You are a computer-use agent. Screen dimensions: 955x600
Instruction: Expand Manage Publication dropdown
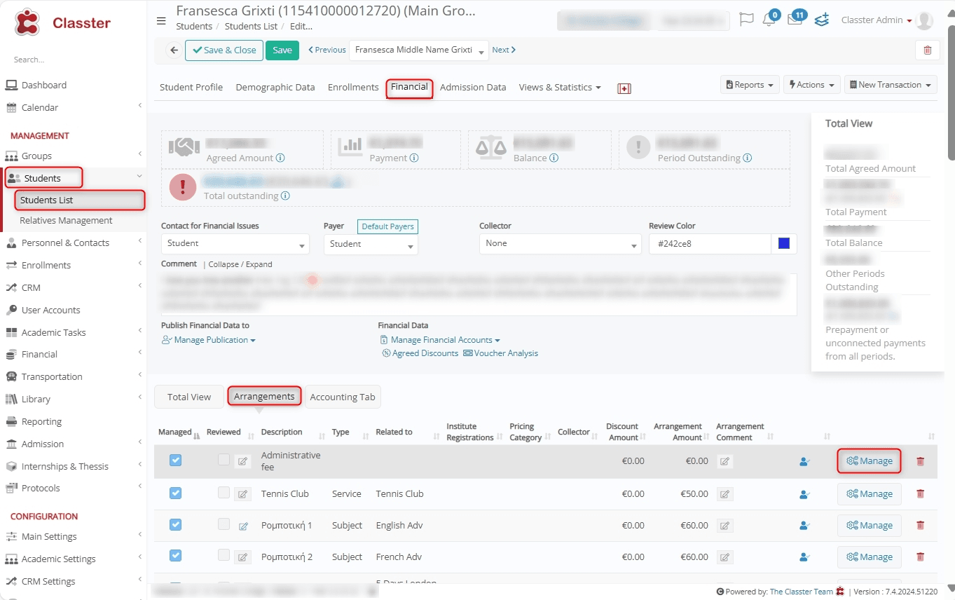pyautogui.click(x=209, y=340)
